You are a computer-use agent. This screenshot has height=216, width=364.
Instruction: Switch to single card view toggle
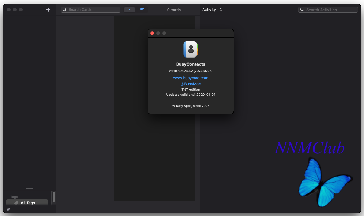129,10
